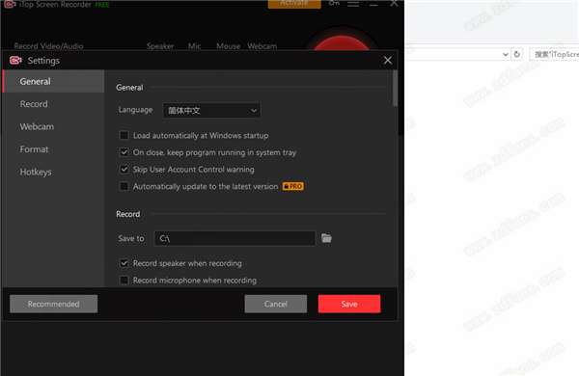Go to the Format settings tab
This screenshot has width=579, height=376.
click(x=53, y=149)
